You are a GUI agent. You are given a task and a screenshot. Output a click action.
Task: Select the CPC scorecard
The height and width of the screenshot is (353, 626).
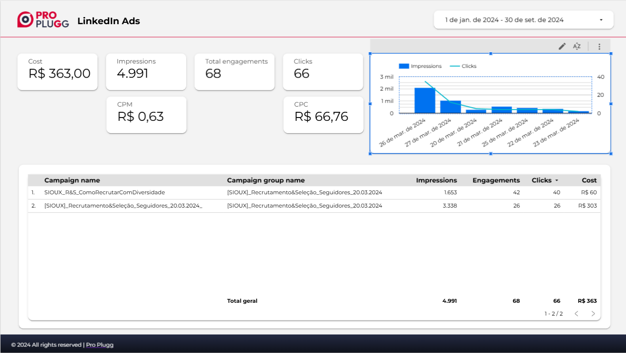coord(323,115)
